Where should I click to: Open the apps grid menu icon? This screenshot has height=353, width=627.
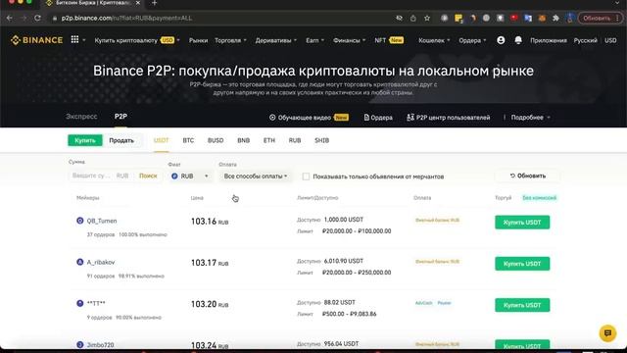coord(74,39)
